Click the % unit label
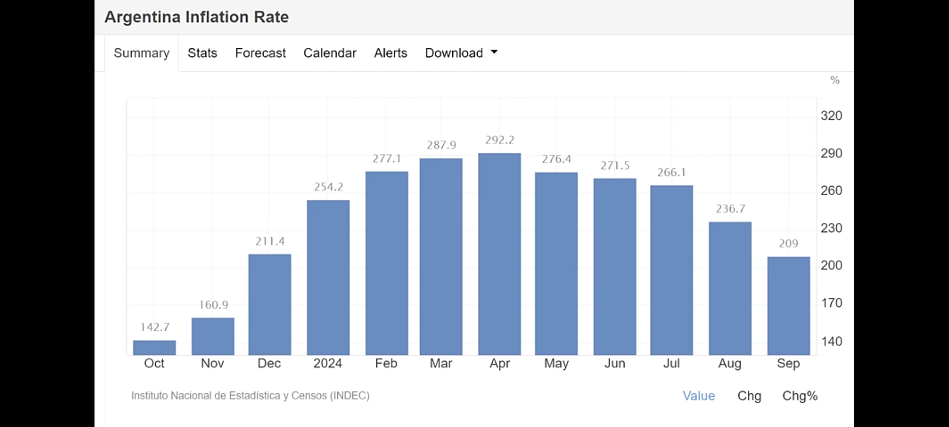Viewport: 949px width, 427px height. click(835, 80)
